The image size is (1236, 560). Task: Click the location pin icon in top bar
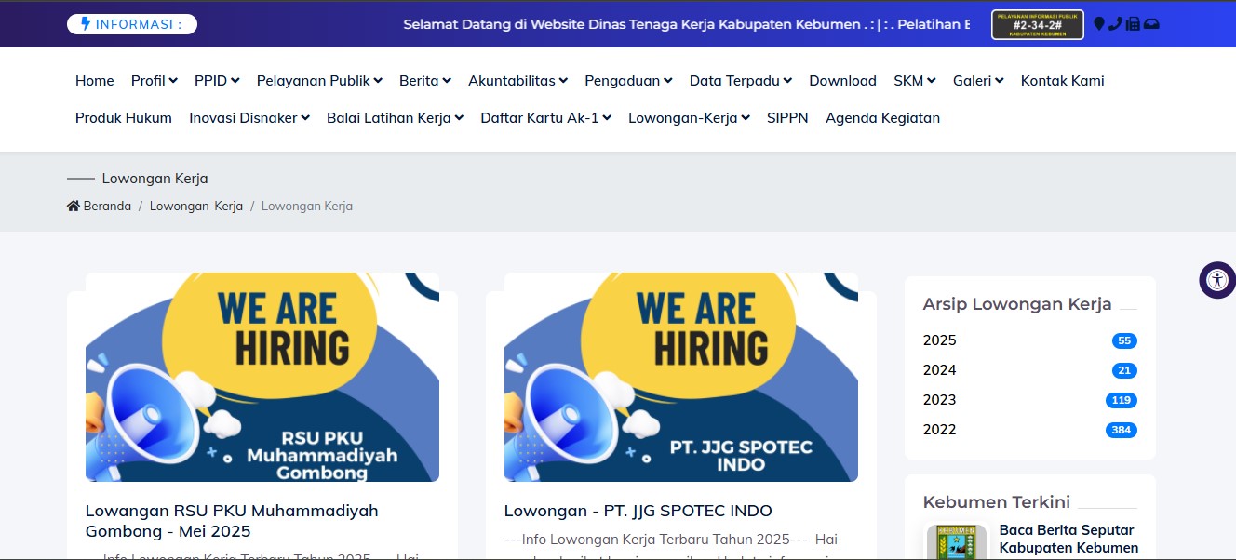pos(1099,24)
